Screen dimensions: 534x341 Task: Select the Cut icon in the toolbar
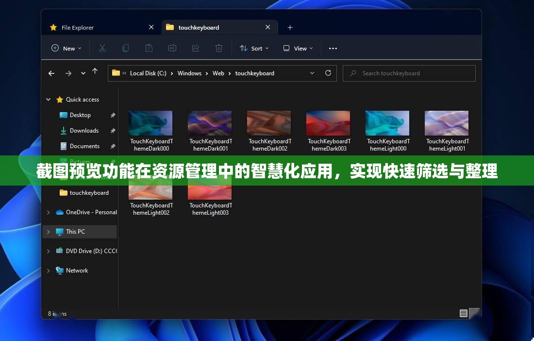102,48
